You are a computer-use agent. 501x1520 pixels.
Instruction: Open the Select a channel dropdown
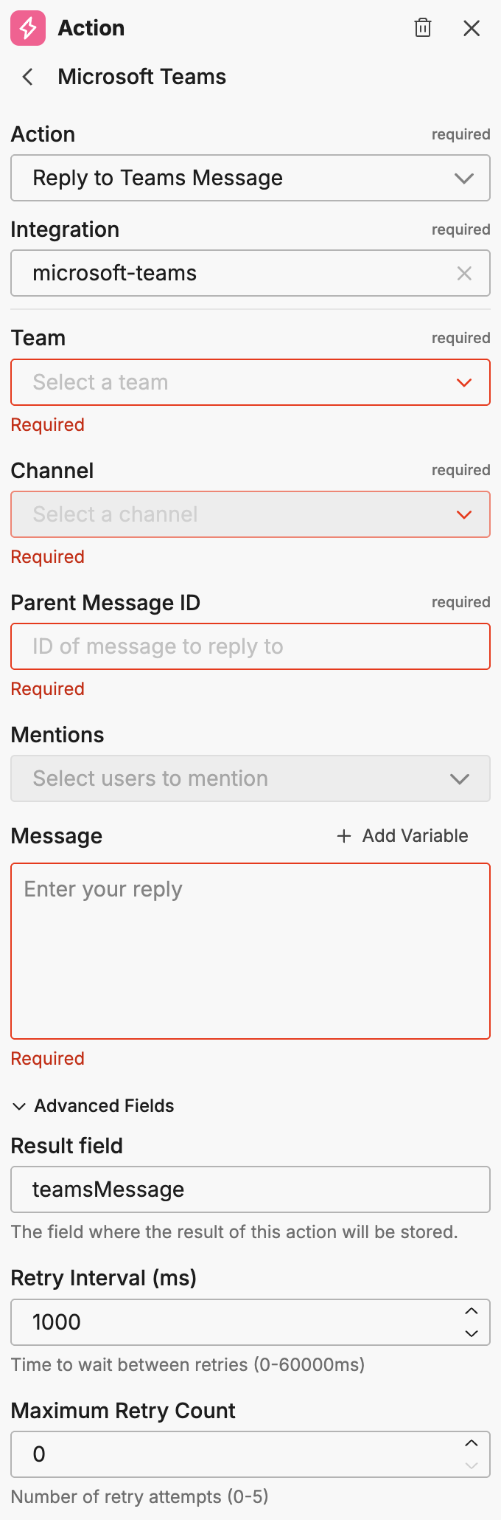(x=221, y=514)
